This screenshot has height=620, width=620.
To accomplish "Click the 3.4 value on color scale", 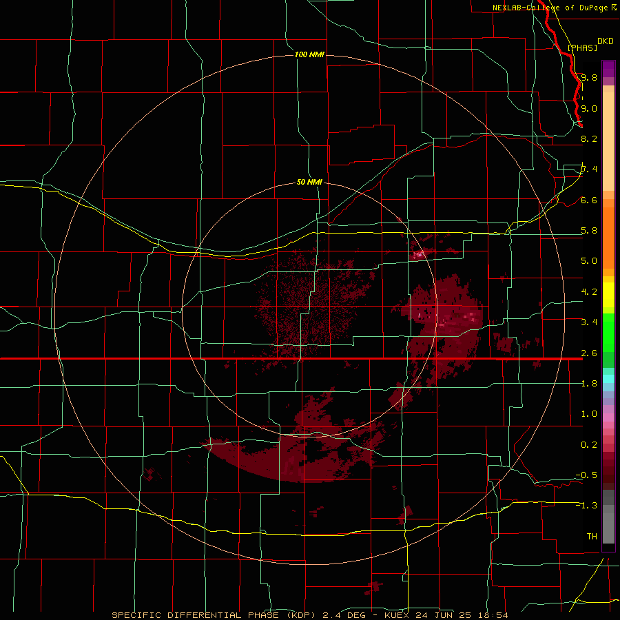I will pos(589,322).
